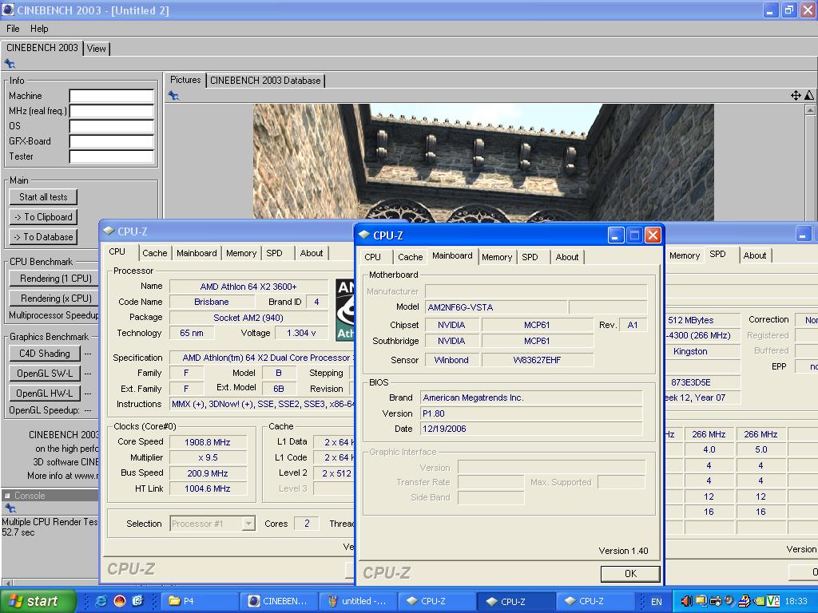Open the About tab in front CPU-Z window
The height and width of the screenshot is (613, 818).
(566, 257)
